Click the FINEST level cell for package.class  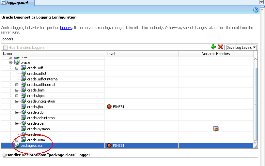click(x=142, y=145)
